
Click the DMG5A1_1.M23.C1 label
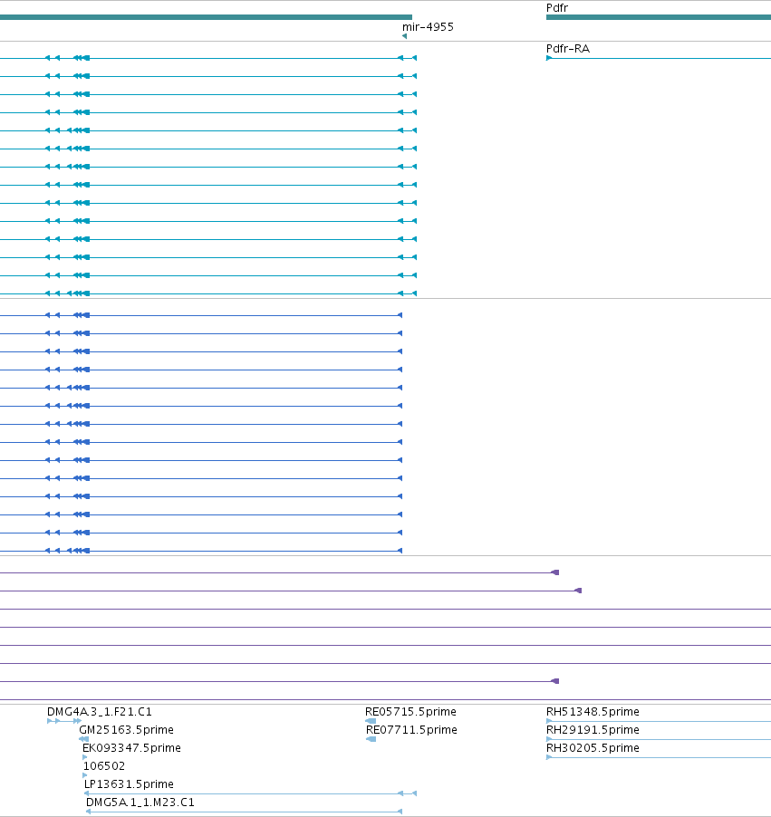(140, 803)
